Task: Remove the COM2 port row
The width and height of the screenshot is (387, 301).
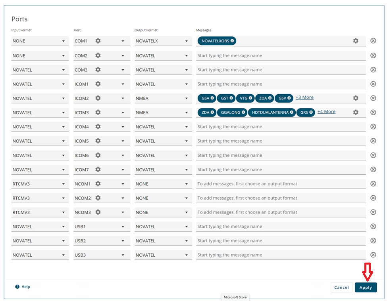Action: coord(373,55)
